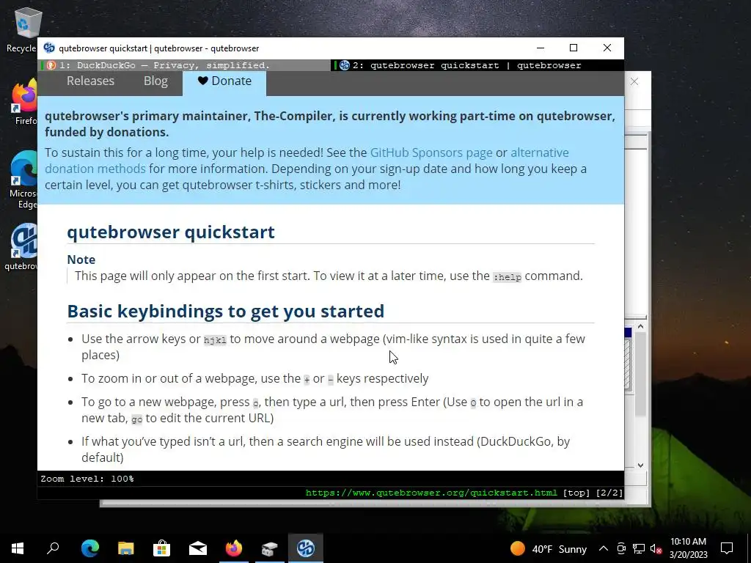751x563 pixels.
Task: Click the 'Basic keybindings to get you started' heading
Action: coord(226,311)
